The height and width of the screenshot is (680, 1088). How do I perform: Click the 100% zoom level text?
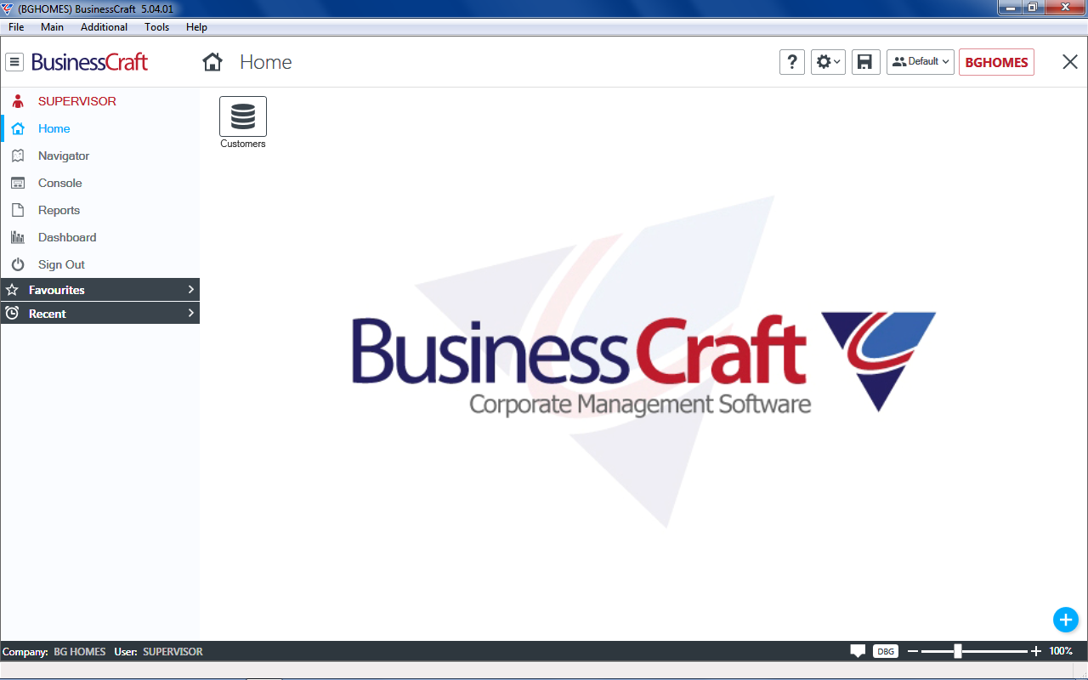pos(1060,651)
